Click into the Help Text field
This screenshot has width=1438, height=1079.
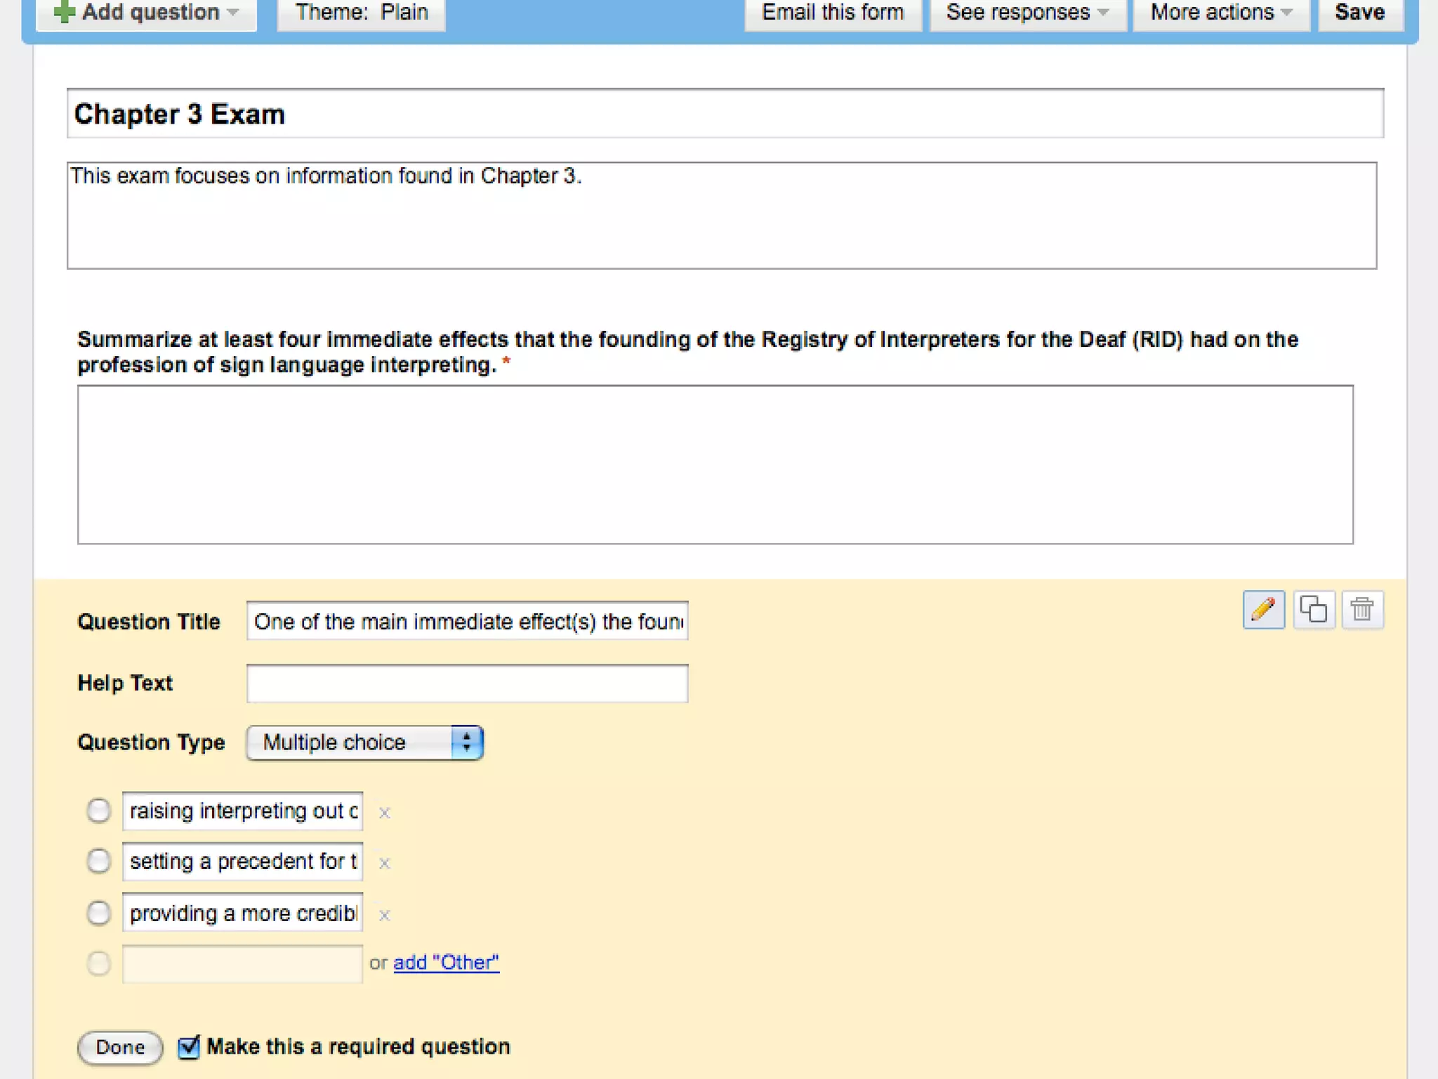(x=467, y=684)
